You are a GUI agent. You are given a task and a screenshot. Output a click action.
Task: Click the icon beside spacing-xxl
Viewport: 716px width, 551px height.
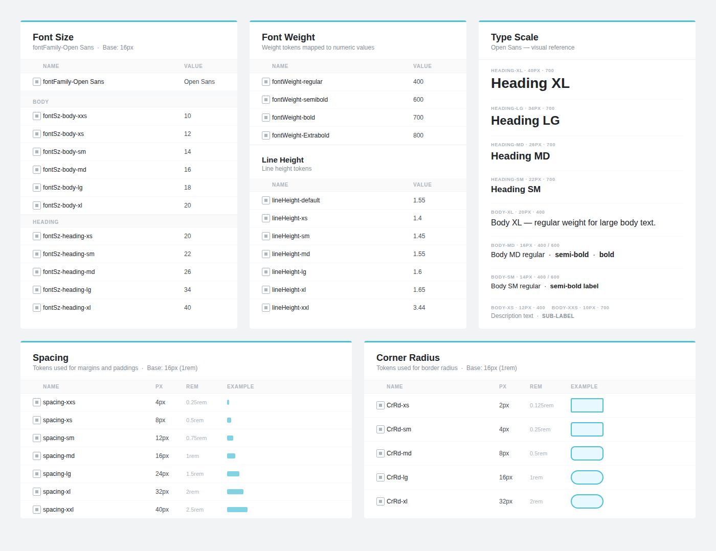[x=37, y=510]
